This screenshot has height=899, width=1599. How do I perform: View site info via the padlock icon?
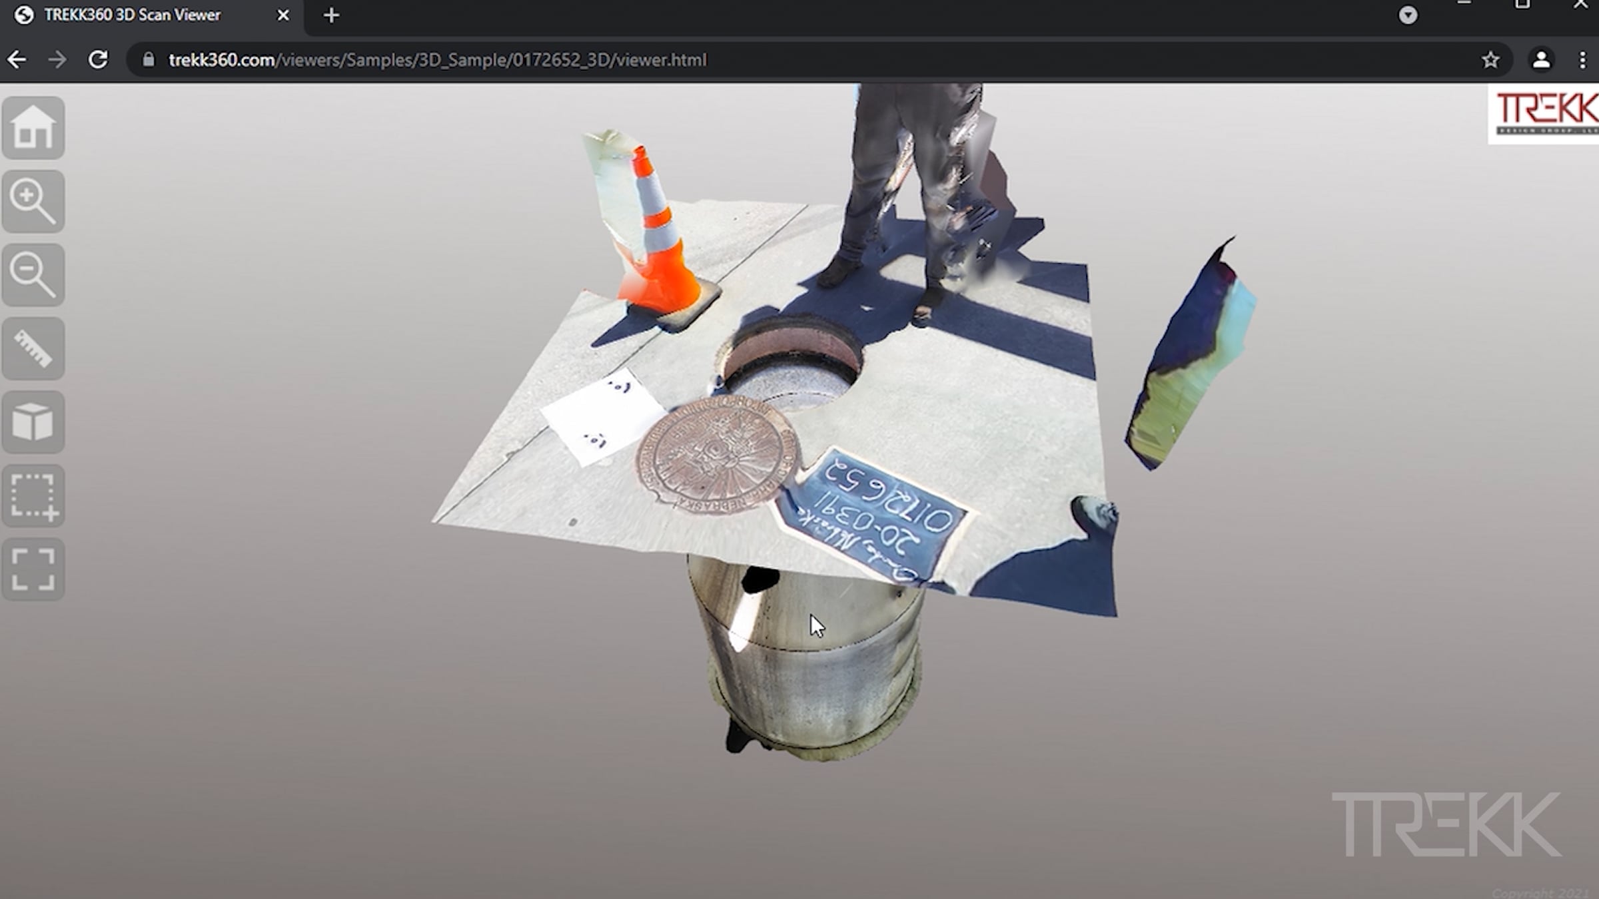149,60
